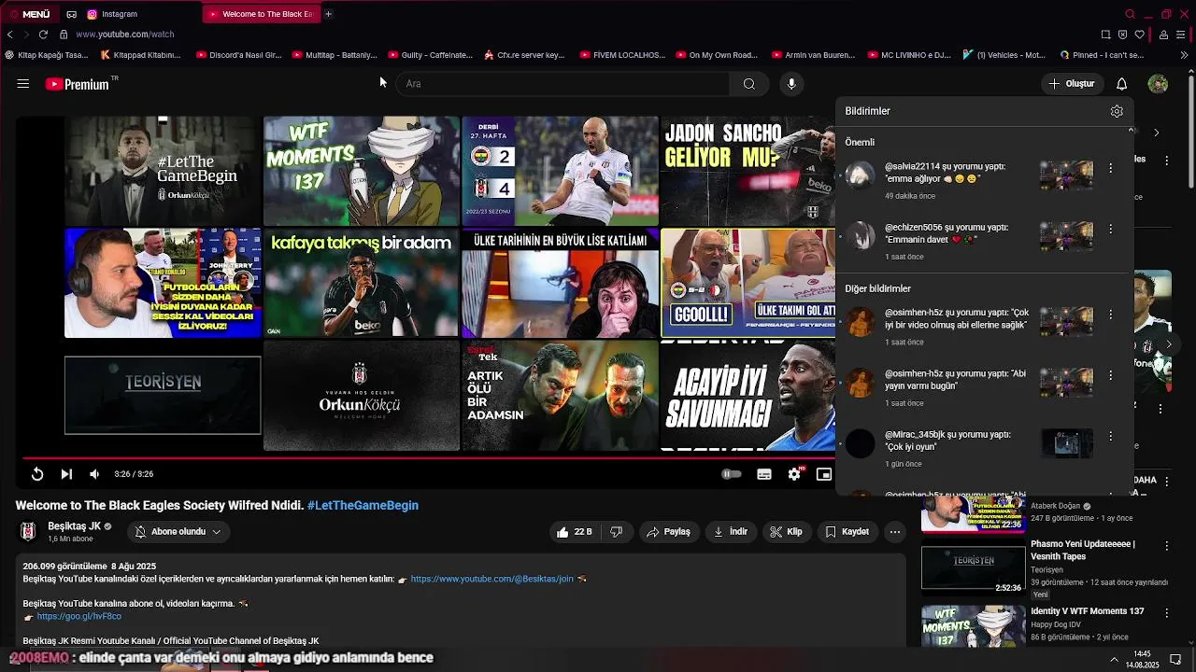Screen dimensions: 1196x672
Task: Toggle autoplay switch in player
Action: coord(732,474)
